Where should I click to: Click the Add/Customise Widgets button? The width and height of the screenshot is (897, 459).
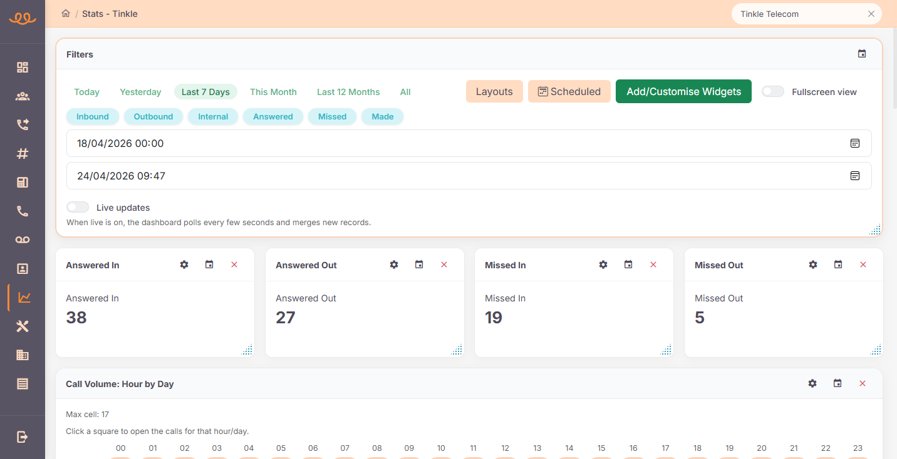683,91
